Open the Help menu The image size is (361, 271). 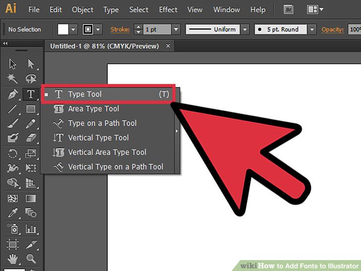tap(258, 10)
